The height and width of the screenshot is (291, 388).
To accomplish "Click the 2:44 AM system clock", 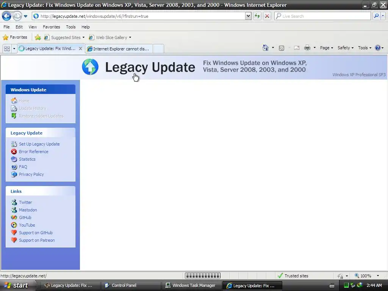I will pos(374,285).
